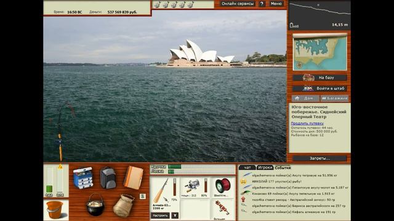Click the Рыбаков на базе: 12 text
394x221 pixels.
[x=307, y=135]
